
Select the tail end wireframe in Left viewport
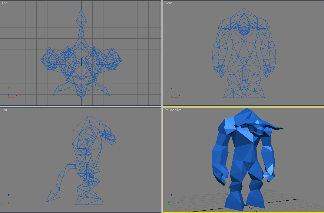click(x=53, y=195)
